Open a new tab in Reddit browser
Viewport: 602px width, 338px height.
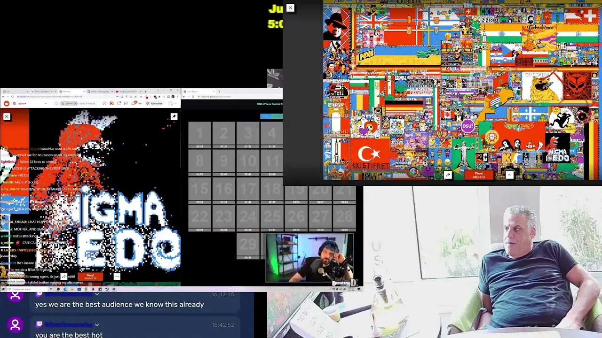(x=145, y=92)
